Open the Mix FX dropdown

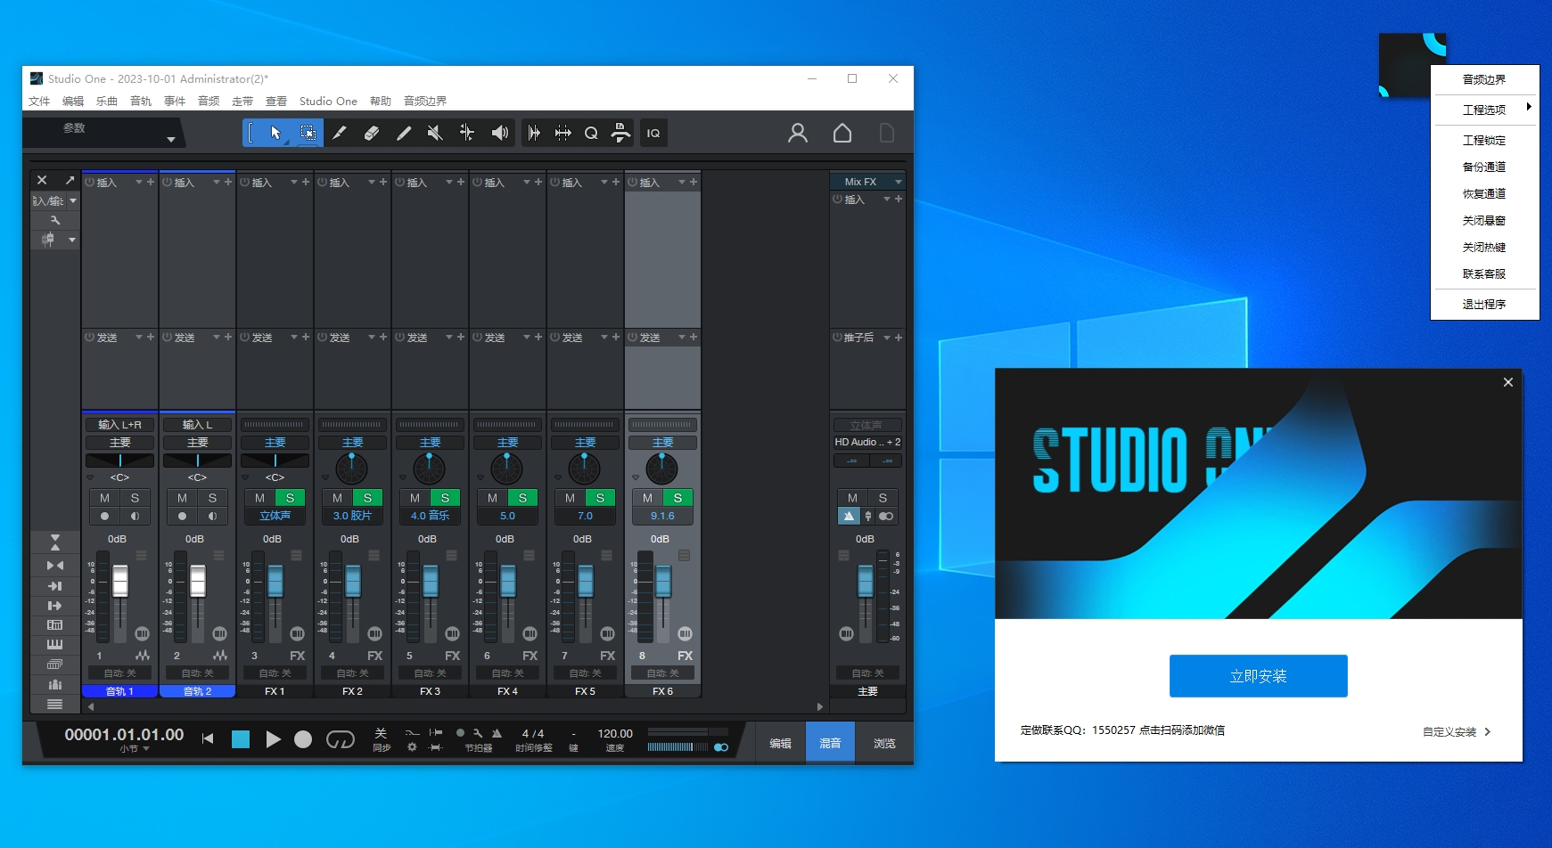(x=898, y=182)
